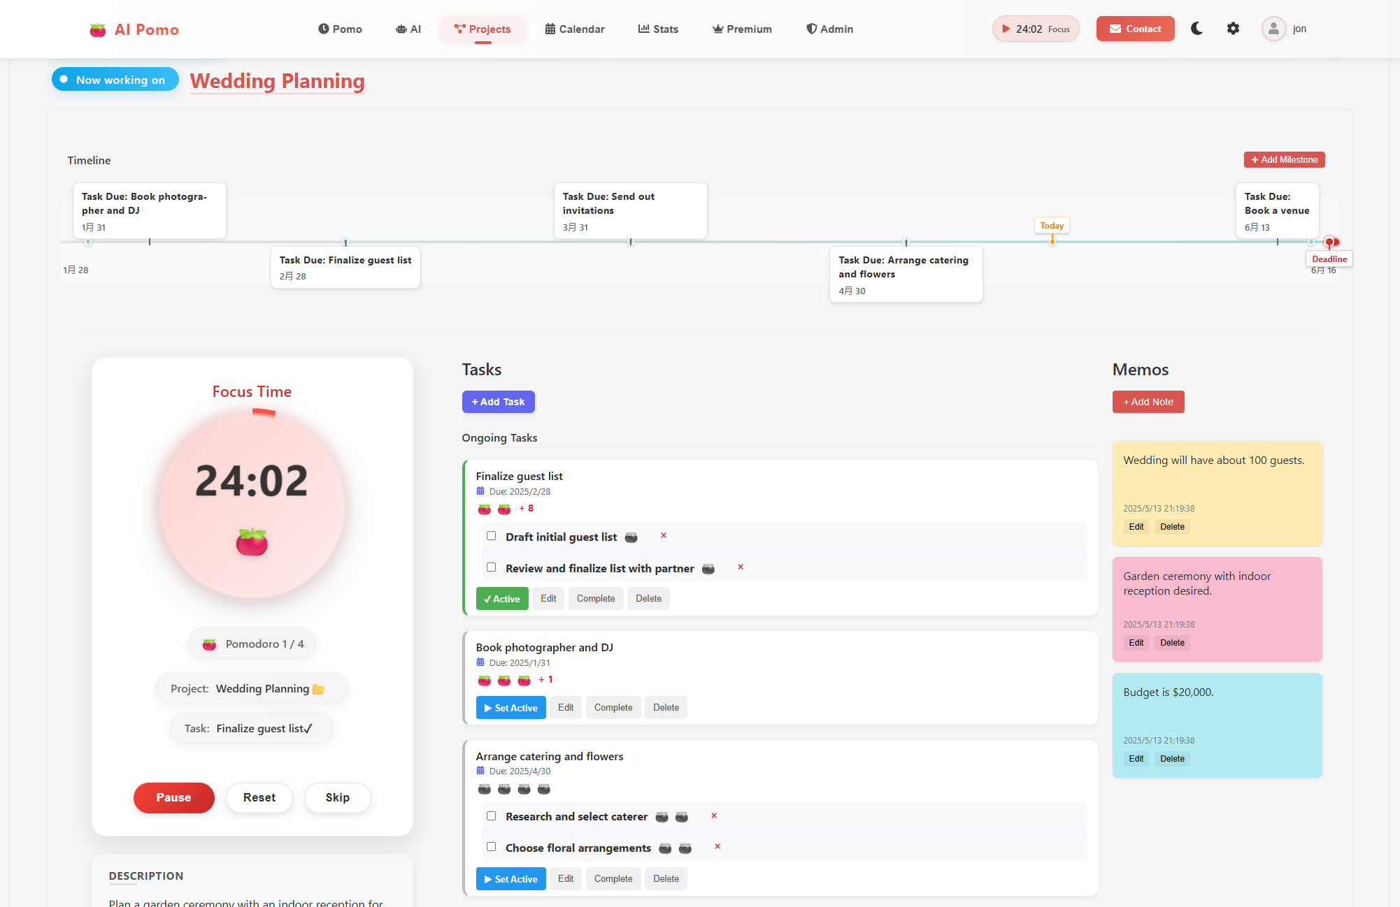
Task: Click the tomato icon inside timer circle
Action: click(252, 542)
